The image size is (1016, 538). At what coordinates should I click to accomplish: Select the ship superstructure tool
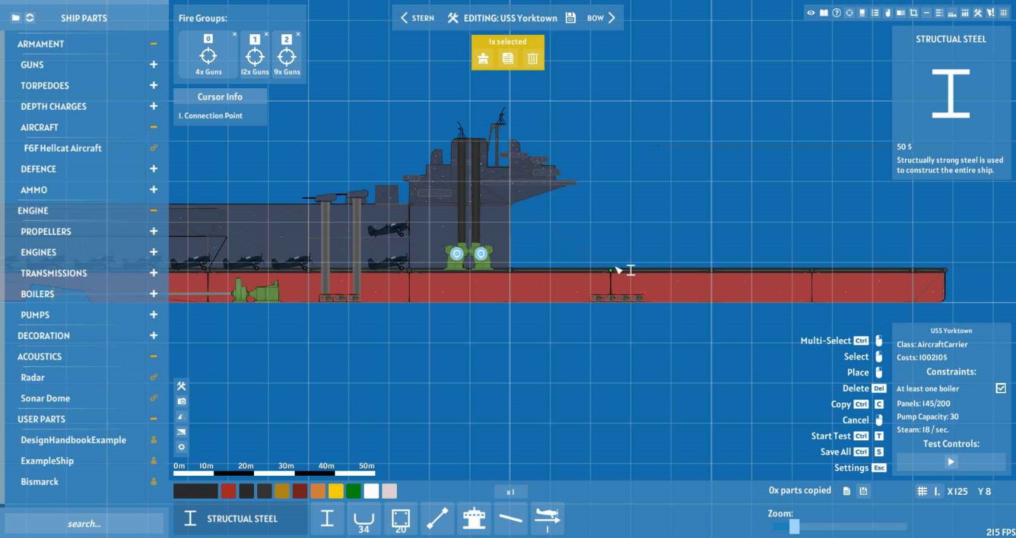click(x=474, y=519)
